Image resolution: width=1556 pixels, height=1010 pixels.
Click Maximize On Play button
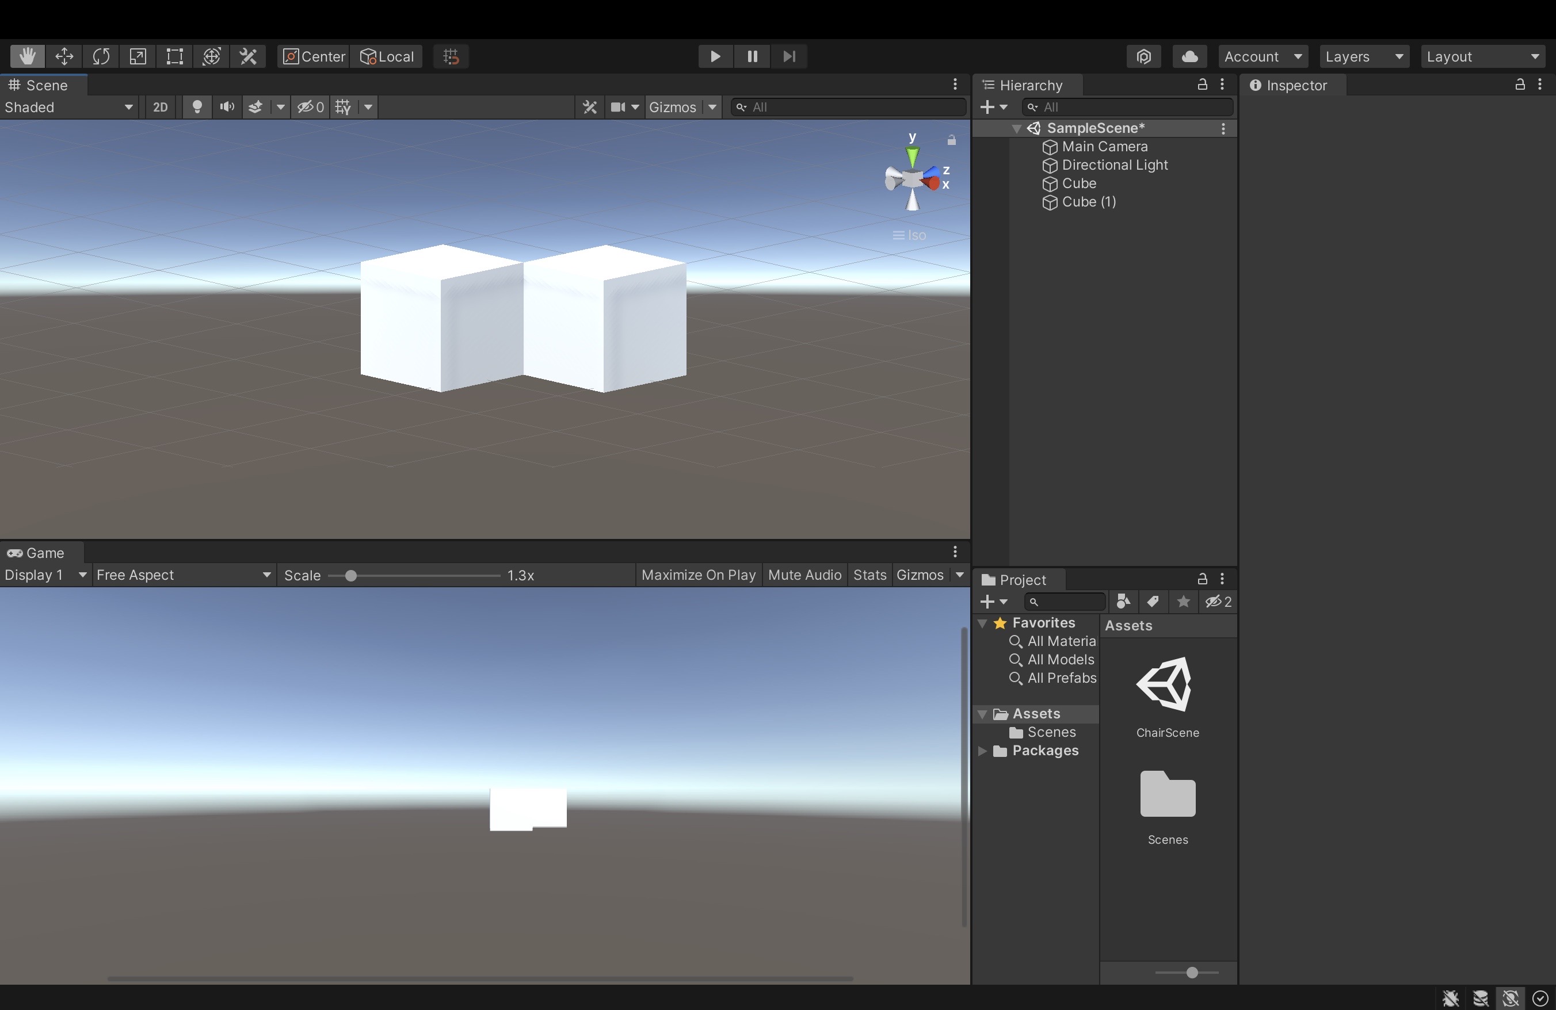pos(698,575)
